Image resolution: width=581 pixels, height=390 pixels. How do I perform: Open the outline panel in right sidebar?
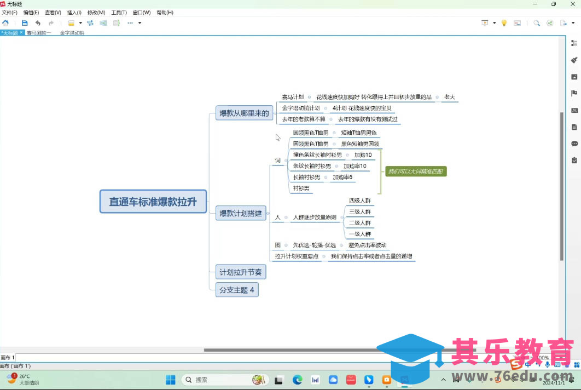coord(574,43)
